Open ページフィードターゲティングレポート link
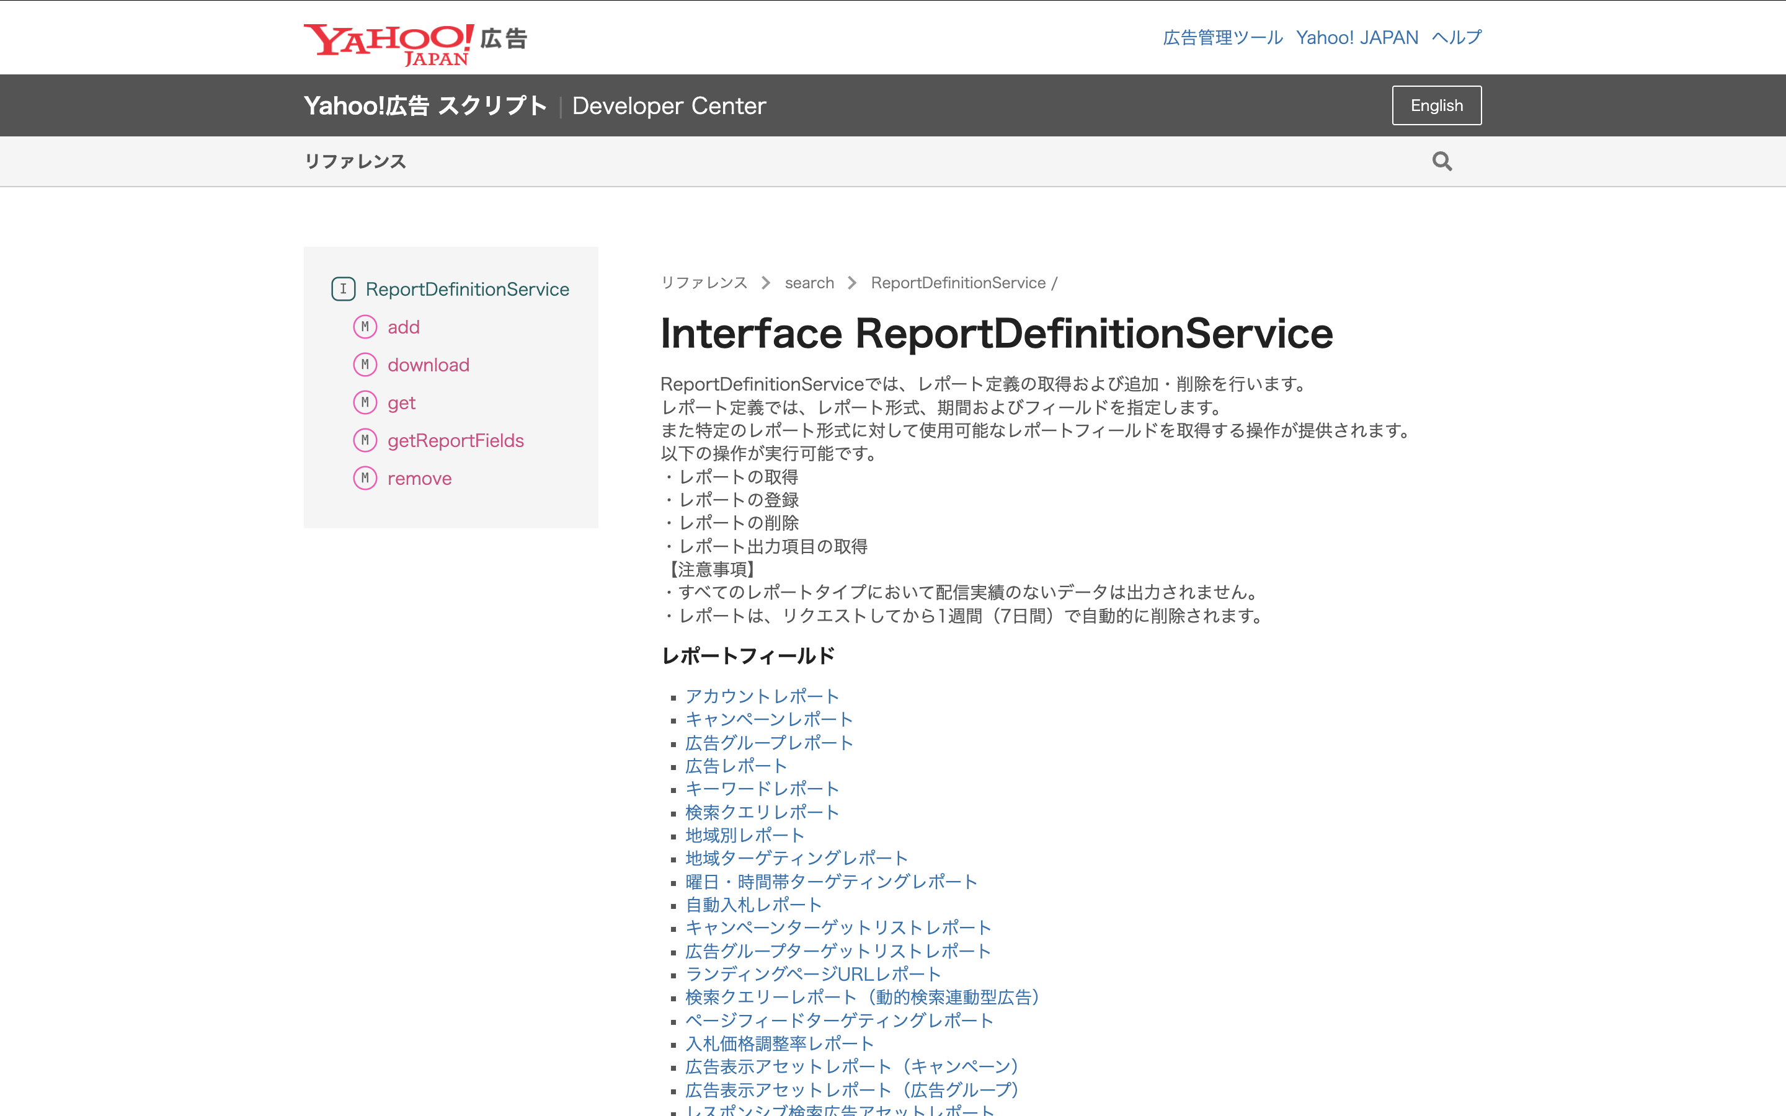The width and height of the screenshot is (1786, 1116). [x=839, y=1021]
